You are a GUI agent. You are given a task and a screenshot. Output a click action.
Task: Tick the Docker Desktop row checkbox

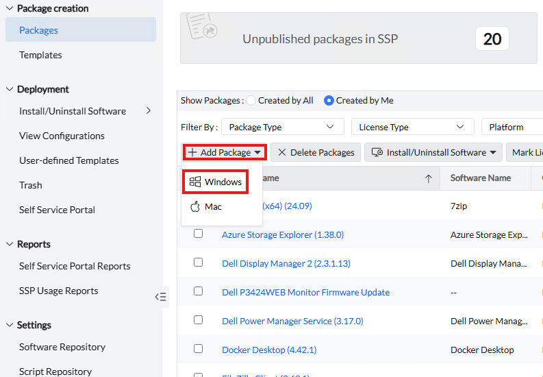[x=199, y=349]
